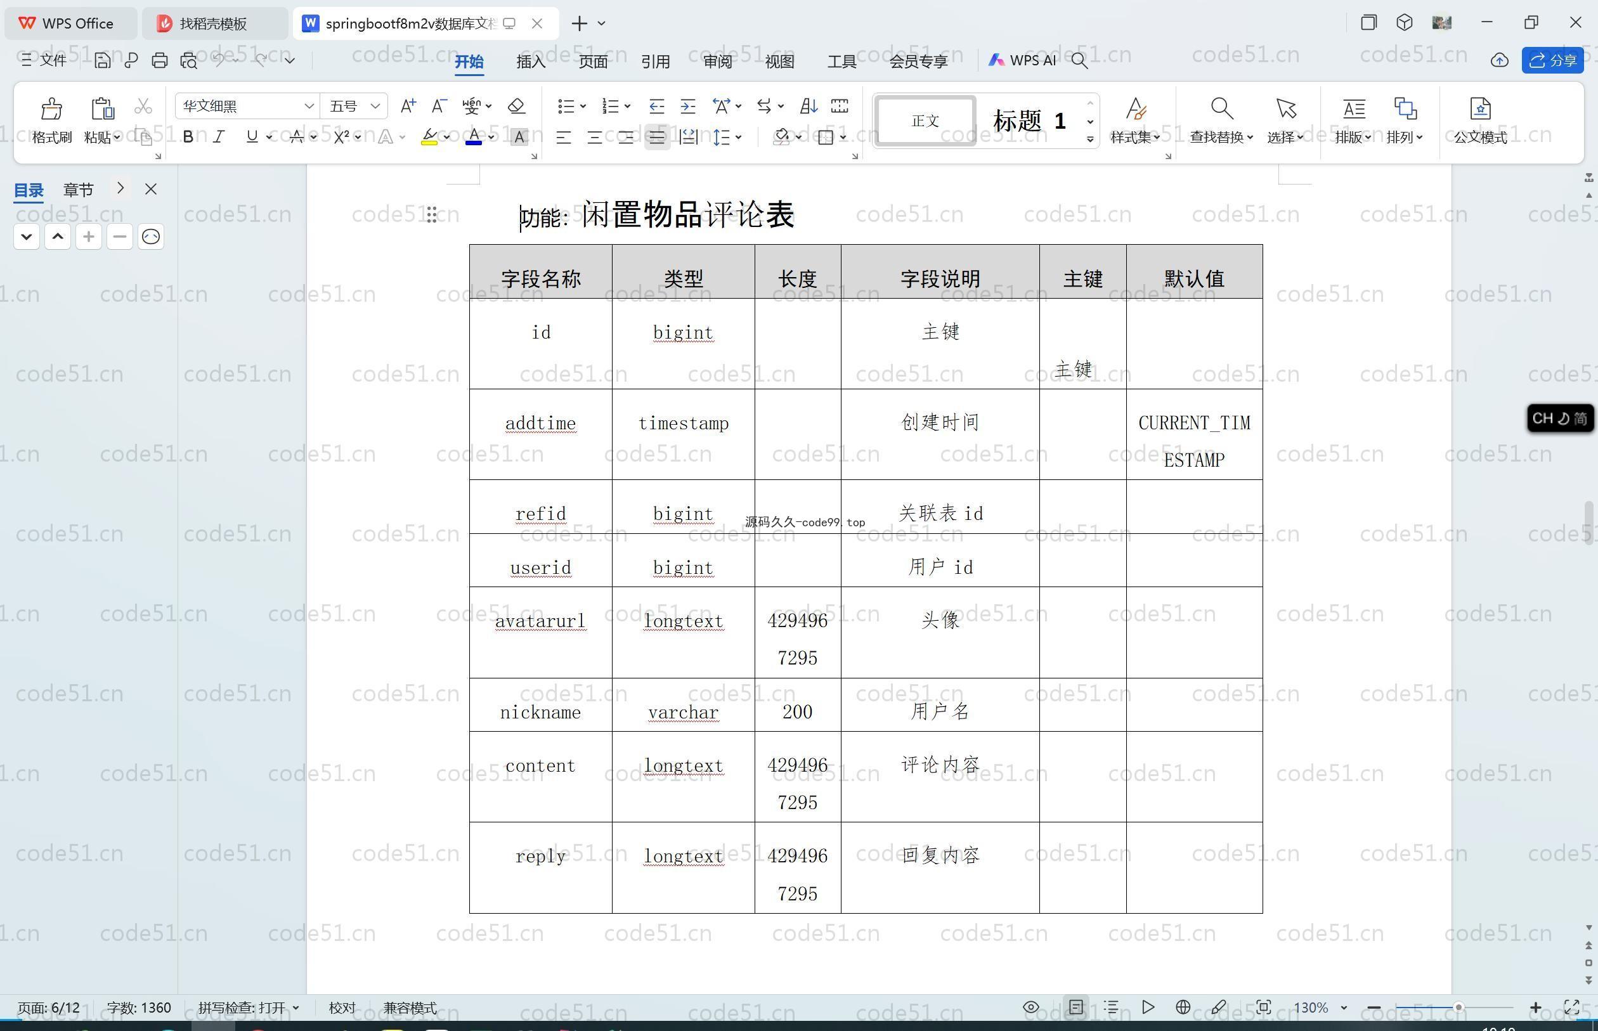
Task: Open quick access toolbar customize dropdown
Action: point(290,60)
